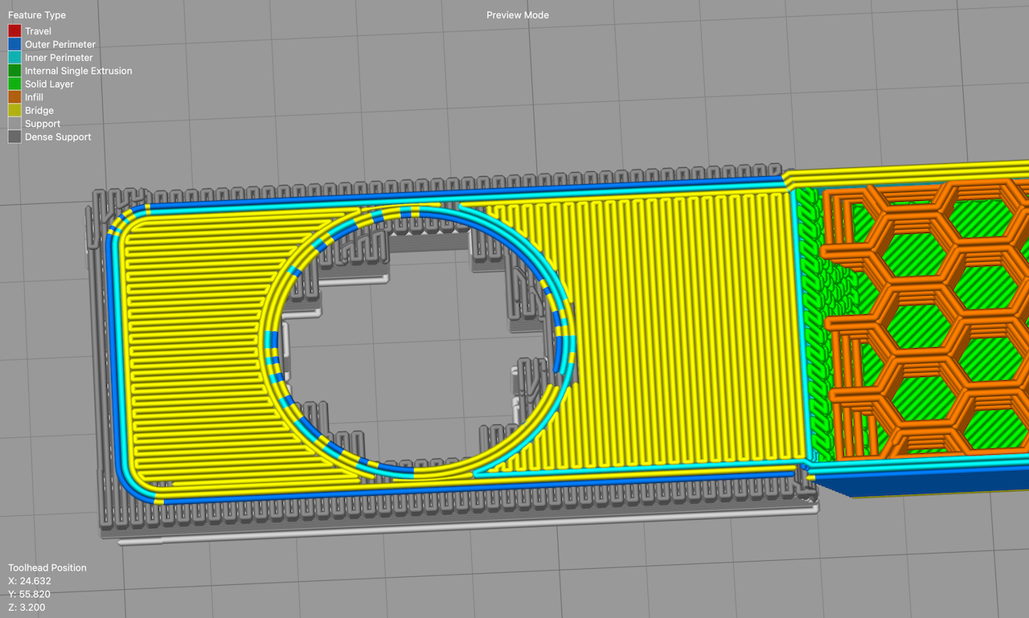Viewport: 1029px width, 618px height.
Task: Select the "Dense Support" legend label
Action: tap(58, 137)
